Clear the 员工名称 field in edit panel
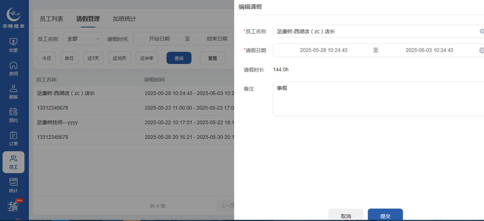This screenshot has width=484, height=221. point(482,31)
